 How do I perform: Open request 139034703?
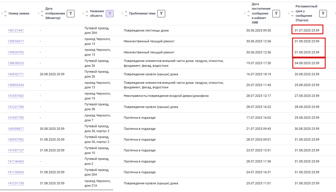coord(16,52)
